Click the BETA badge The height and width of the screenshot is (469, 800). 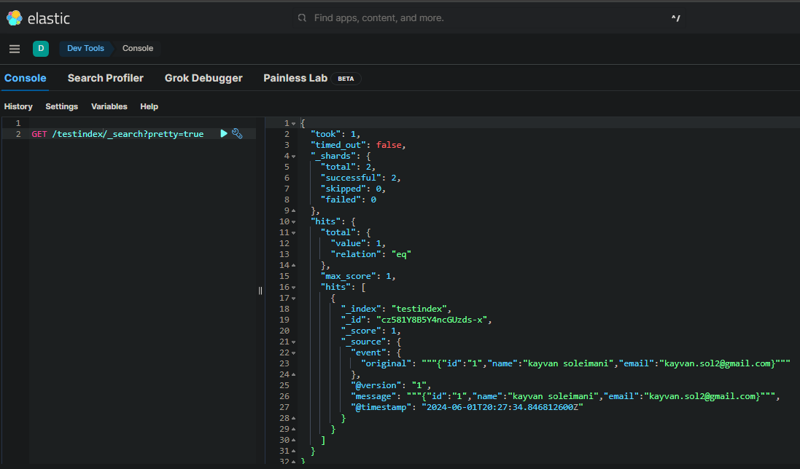click(346, 79)
